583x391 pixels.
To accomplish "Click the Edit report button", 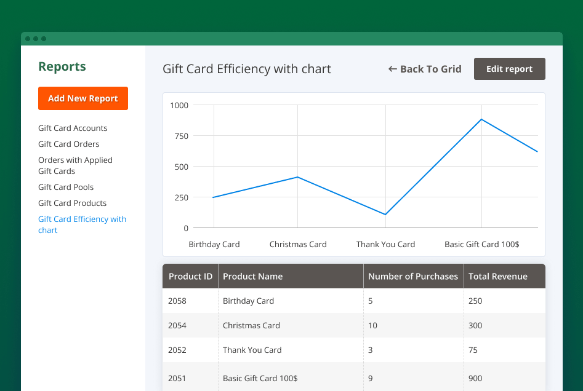I will pyautogui.click(x=509, y=68).
